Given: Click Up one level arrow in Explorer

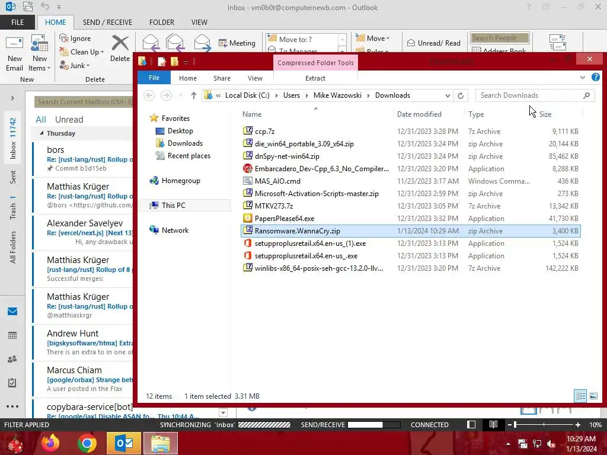Looking at the screenshot, I should tap(194, 95).
